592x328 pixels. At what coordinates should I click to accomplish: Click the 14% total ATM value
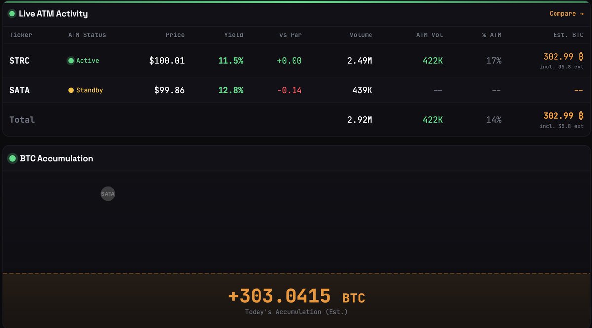tap(494, 120)
